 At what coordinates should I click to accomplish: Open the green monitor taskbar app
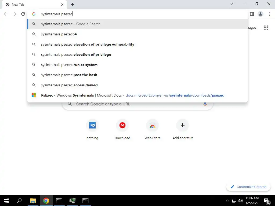click(x=72, y=201)
